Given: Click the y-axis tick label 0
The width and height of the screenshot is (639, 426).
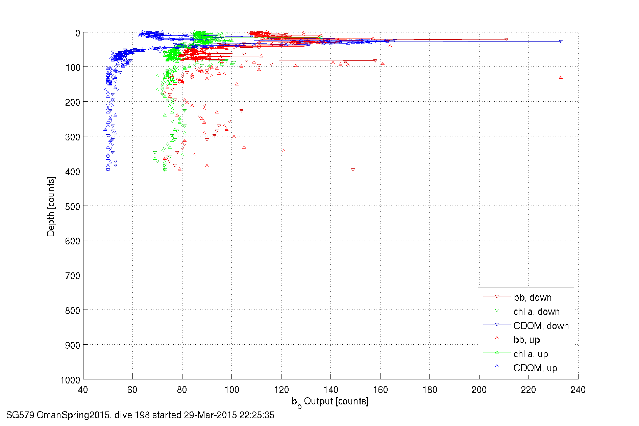Looking at the screenshot, I should tap(78, 33).
